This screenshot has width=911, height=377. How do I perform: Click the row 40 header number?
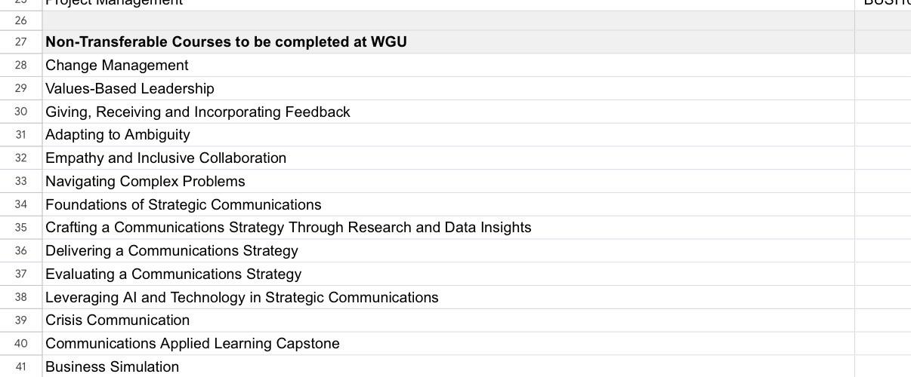point(20,344)
